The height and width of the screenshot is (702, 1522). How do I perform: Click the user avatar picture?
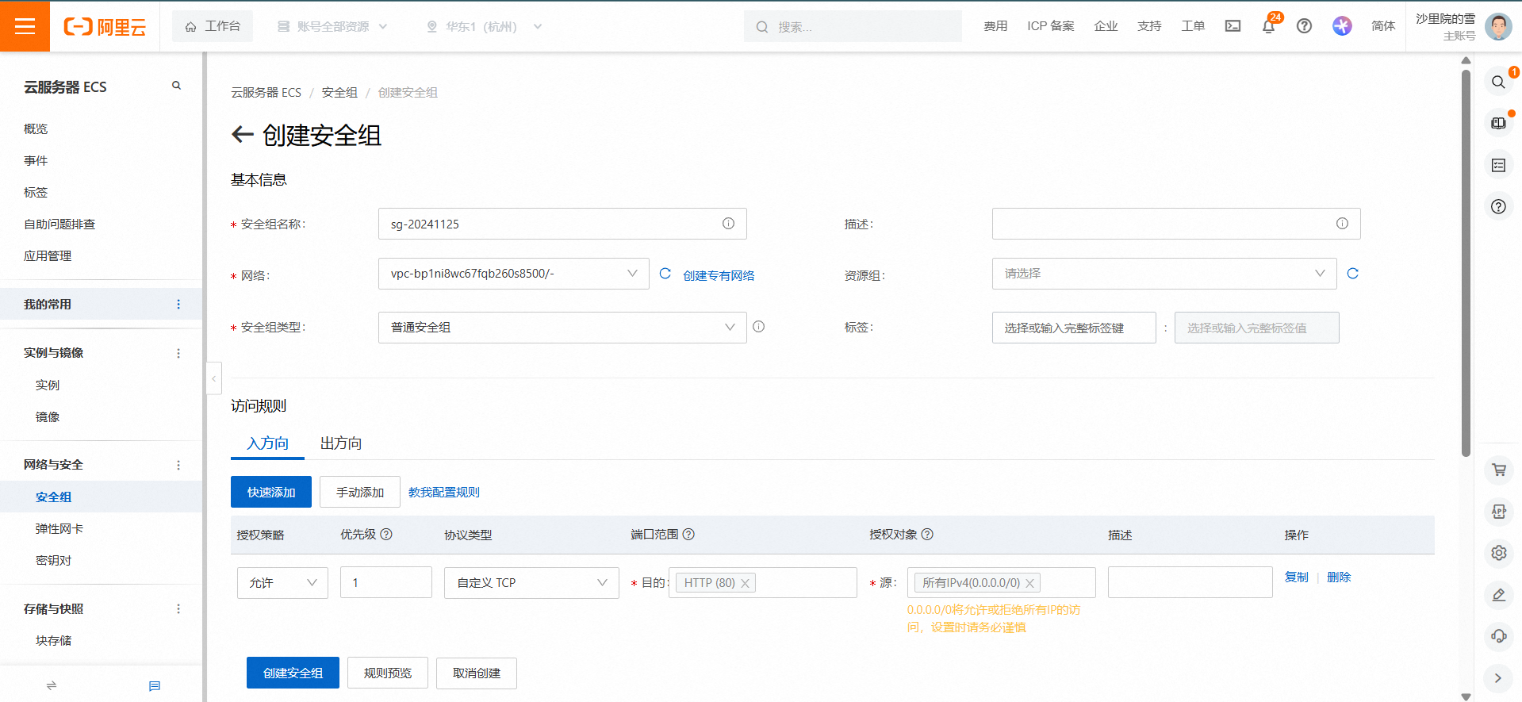[1498, 26]
